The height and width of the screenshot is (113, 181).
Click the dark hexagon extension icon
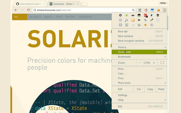click(120, 15)
